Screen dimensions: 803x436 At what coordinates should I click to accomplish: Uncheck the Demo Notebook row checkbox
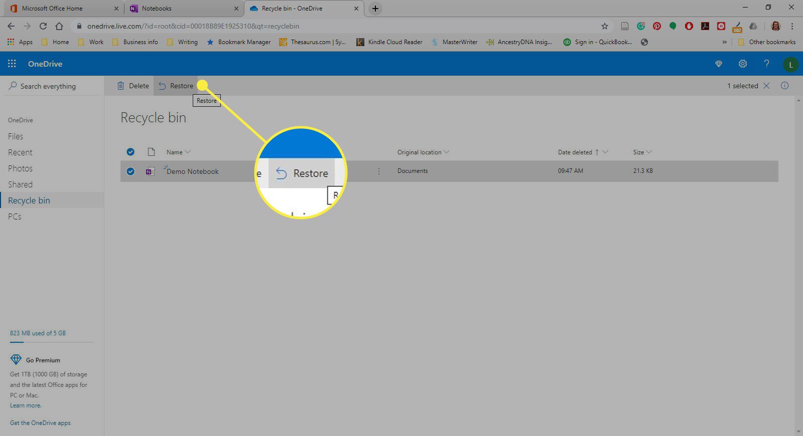(x=130, y=171)
